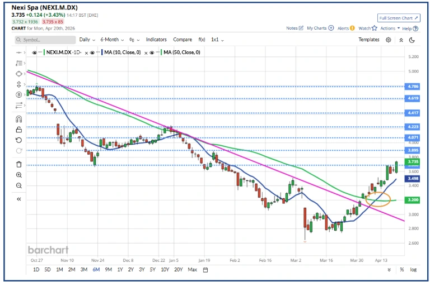Open the date range calendar

[x=205, y=270]
